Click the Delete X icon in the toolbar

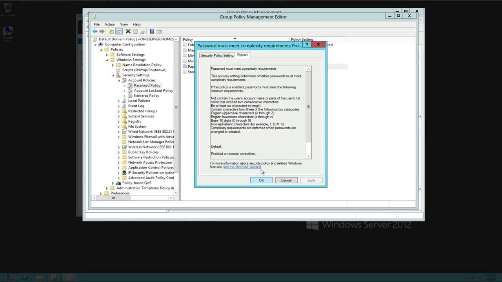(128, 31)
